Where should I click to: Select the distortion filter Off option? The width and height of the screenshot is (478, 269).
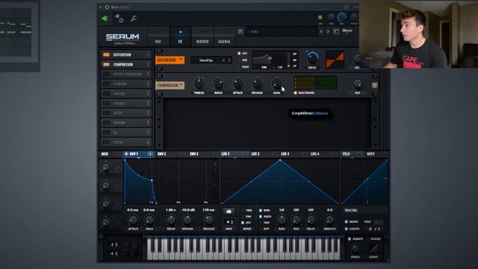click(x=239, y=53)
